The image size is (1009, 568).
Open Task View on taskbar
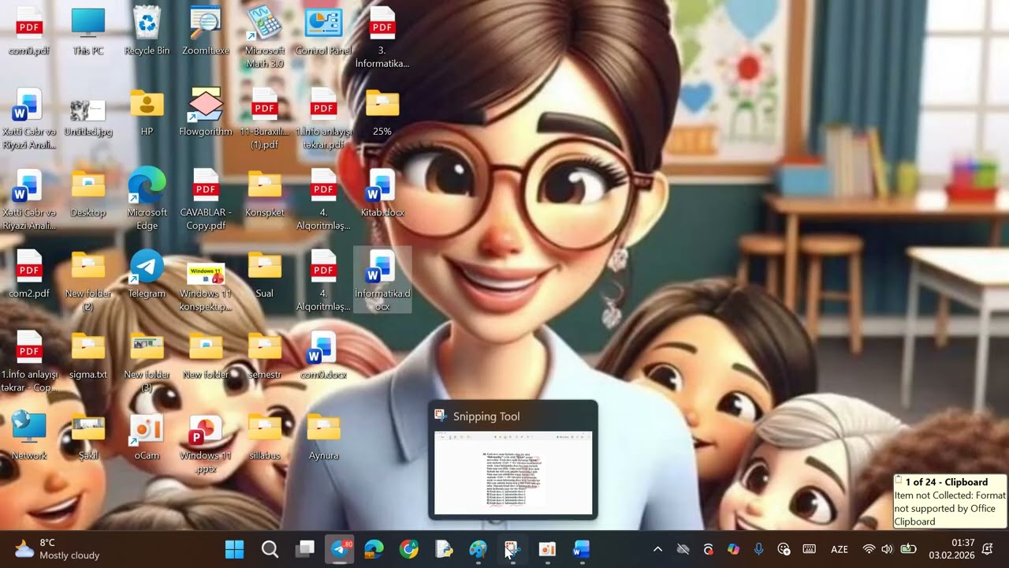[305, 549]
